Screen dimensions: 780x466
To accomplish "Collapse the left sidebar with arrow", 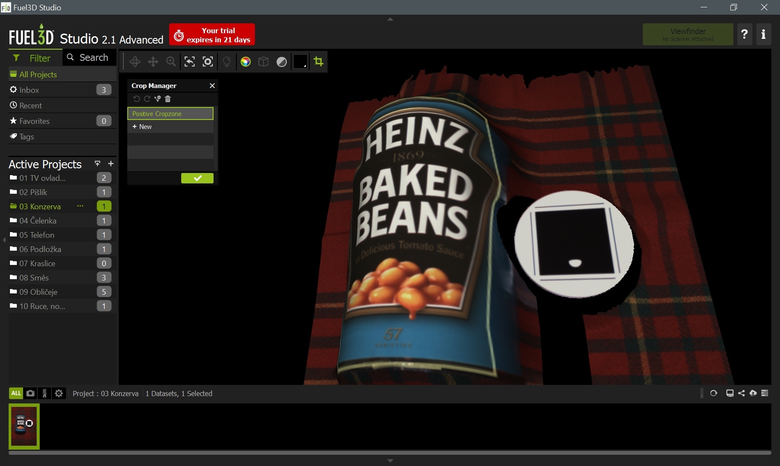I will pos(4,240).
